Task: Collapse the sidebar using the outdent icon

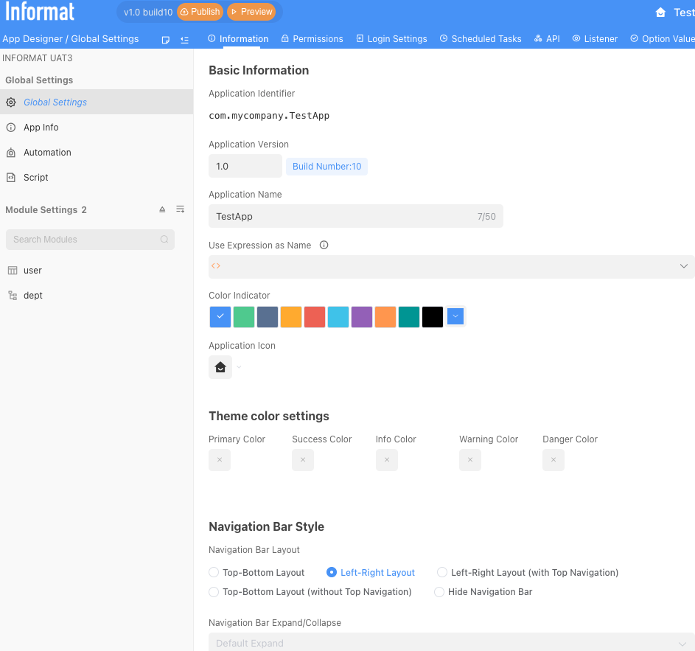Action: click(184, 39)
